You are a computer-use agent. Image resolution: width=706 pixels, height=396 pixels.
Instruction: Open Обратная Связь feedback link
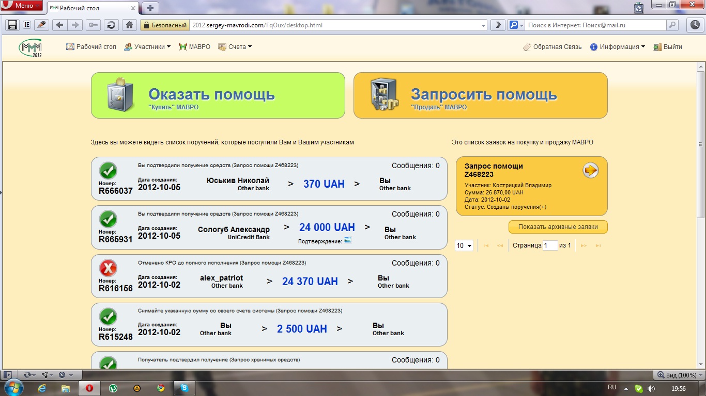click(x=552, y=46)
